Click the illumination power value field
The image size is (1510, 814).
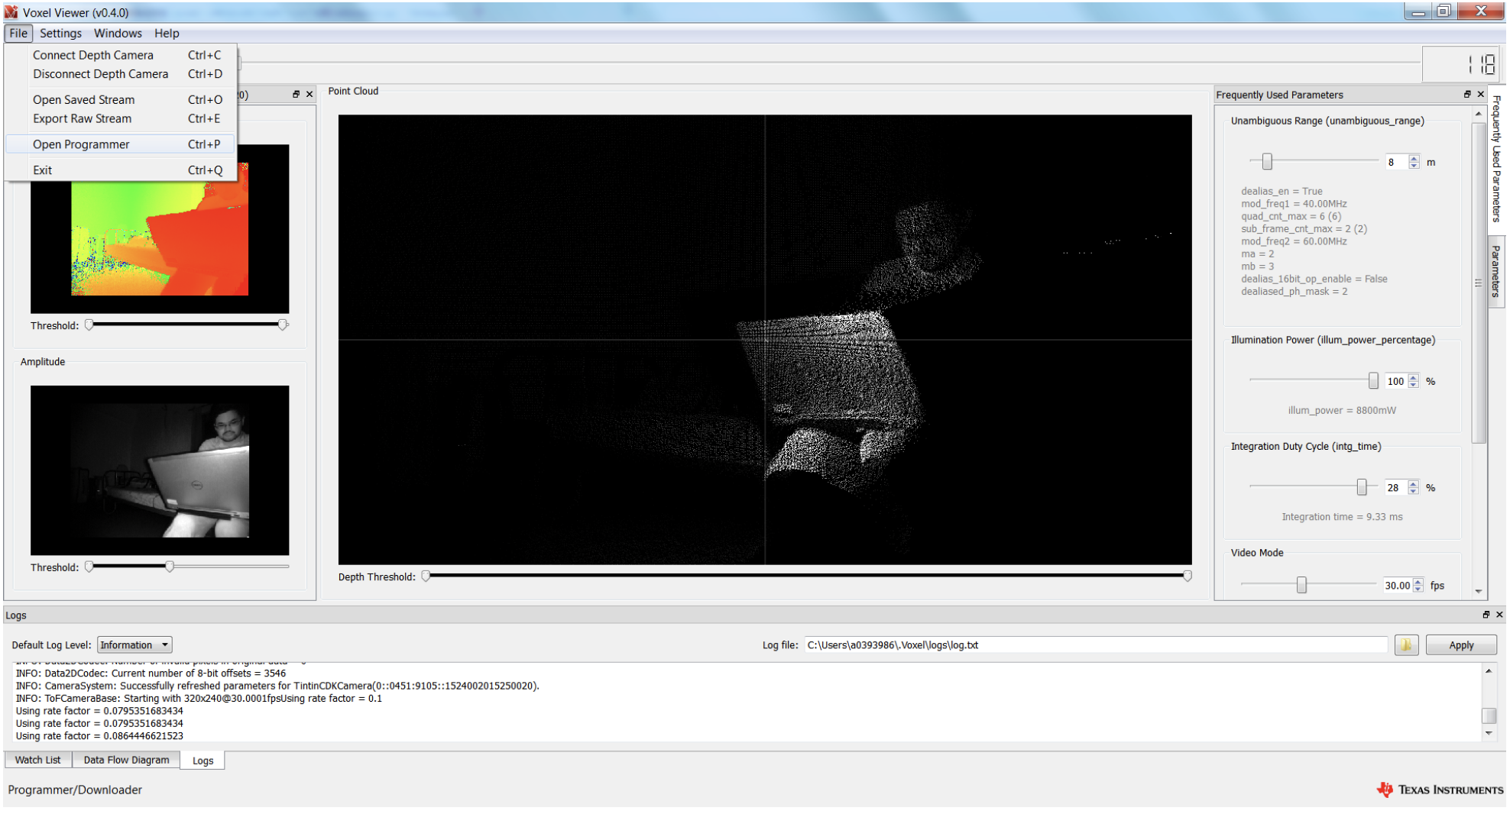click(x=1396, y=381)
